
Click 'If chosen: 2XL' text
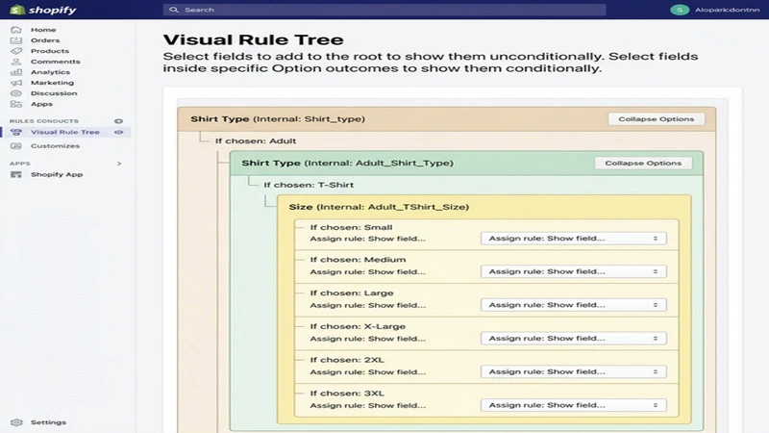click(x=347, y=360)
